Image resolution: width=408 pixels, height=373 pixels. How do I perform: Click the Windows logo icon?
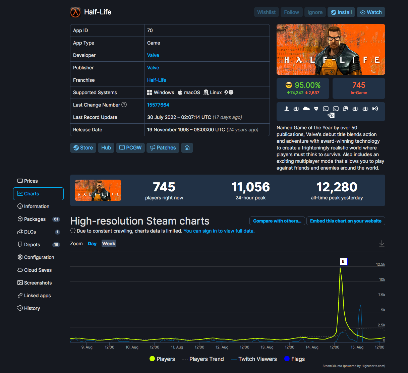coord(150,92)
